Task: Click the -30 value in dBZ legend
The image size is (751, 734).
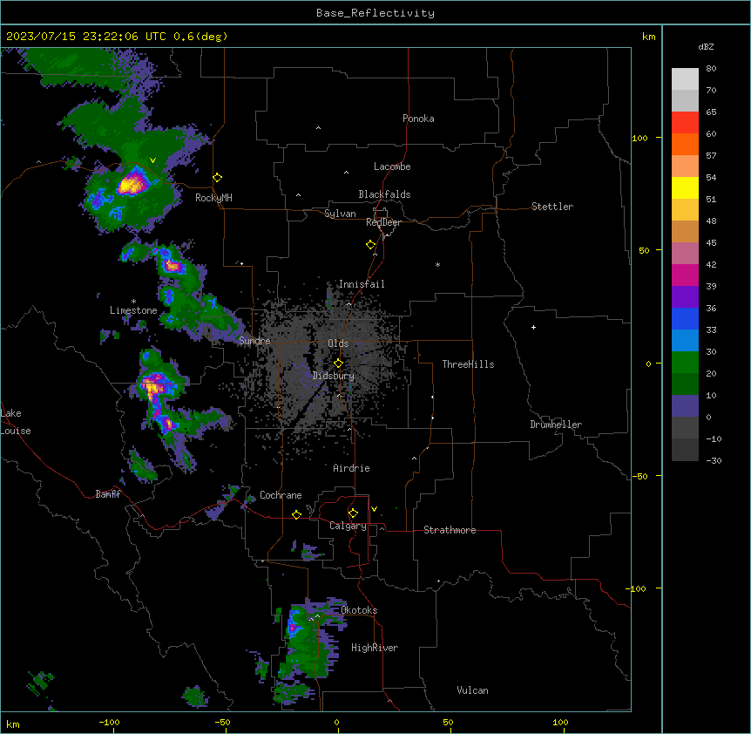Action: pyautogui.click(x=714, y=460)
